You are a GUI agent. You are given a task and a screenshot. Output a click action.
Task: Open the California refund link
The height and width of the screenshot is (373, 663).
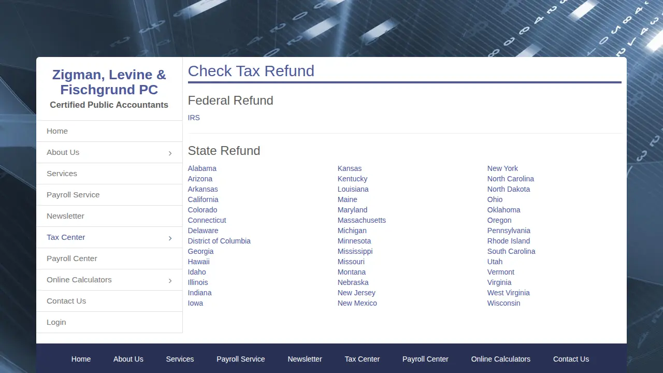point(203,199)
